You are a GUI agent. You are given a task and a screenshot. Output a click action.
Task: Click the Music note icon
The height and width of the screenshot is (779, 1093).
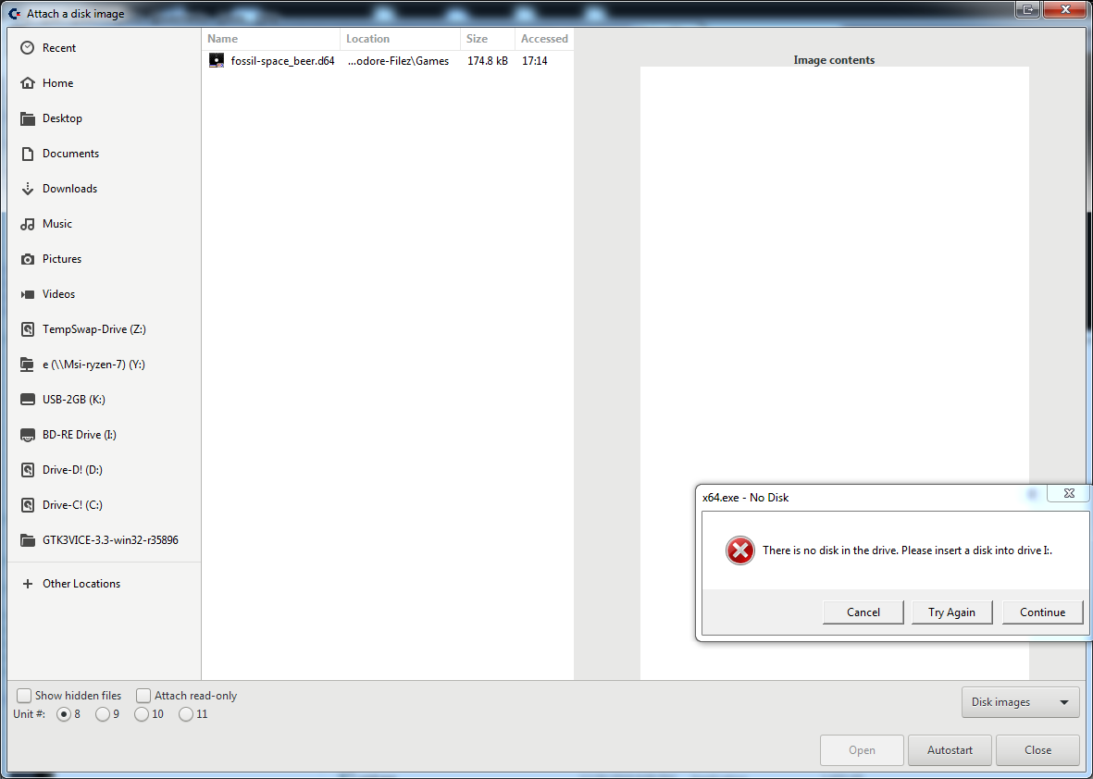28,224
